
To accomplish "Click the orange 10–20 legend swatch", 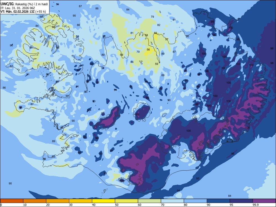I will (x=35, y=201).
